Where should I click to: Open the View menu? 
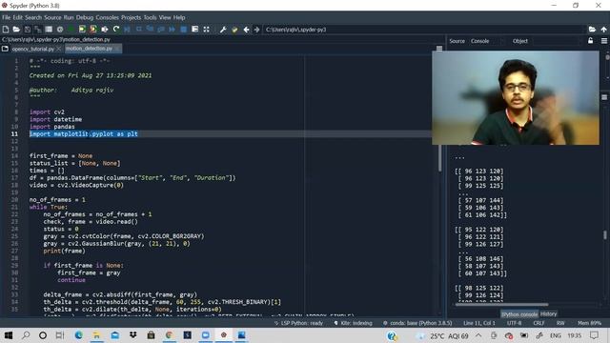[165, 17]
